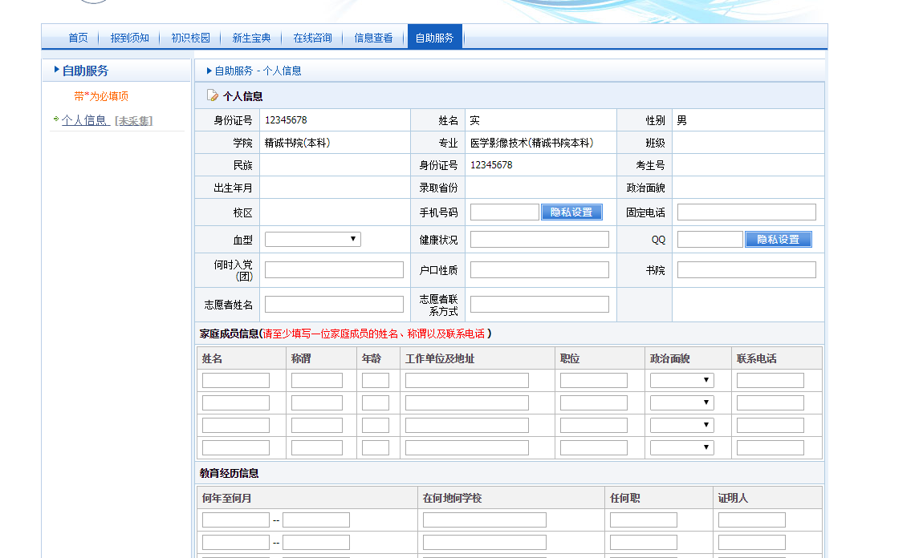Focus 职位 field in first family row
The width and height of the screenshot is (919, 558).
coord(594,381)
